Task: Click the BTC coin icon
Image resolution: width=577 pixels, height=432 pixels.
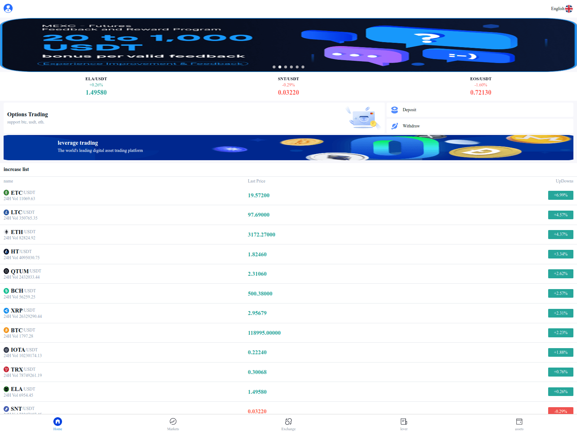Action: coord(6,330)
